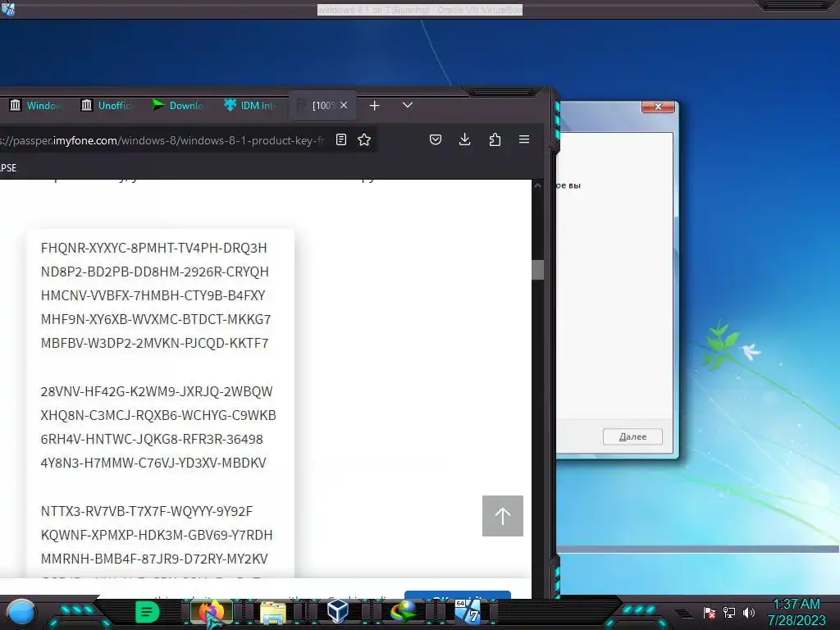This screenshot has height=630, width=840.
Task: Click the page scrollbar up arrow
Action: coord(538,186)
